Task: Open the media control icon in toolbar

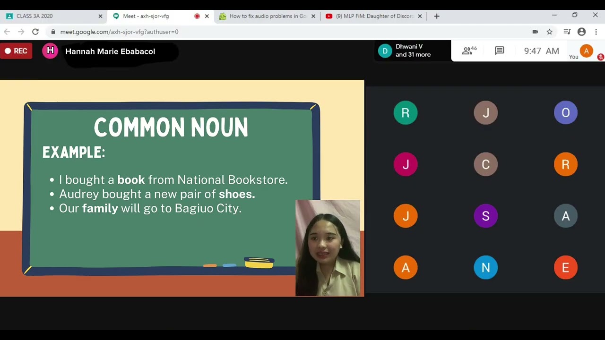Action: point(568,32)
